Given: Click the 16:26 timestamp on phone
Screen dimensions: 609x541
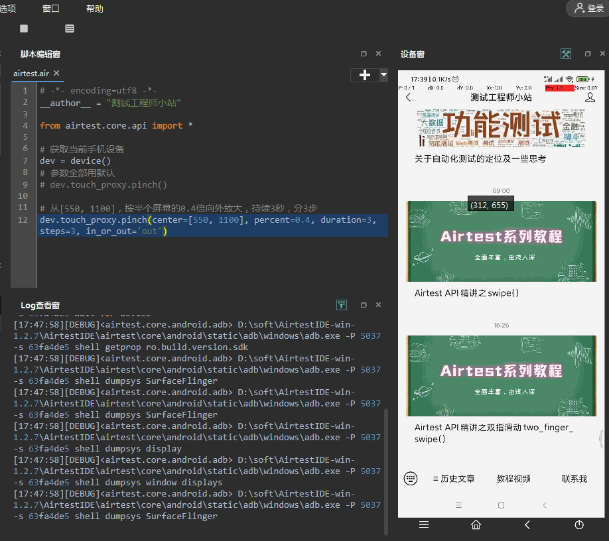Looking at the screenshot, I should tap(501, 326).
